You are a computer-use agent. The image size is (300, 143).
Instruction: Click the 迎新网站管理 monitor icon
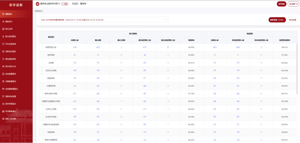3,97
